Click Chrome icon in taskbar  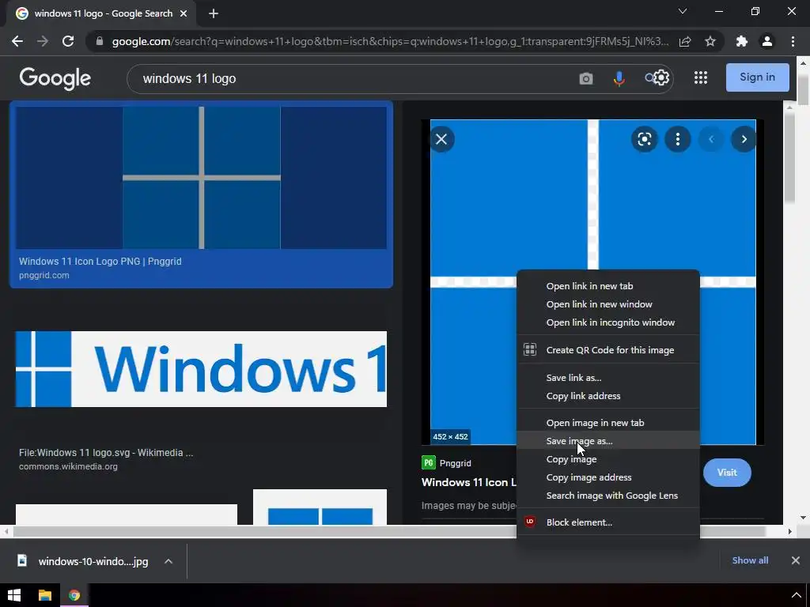(x=74, y=595)
